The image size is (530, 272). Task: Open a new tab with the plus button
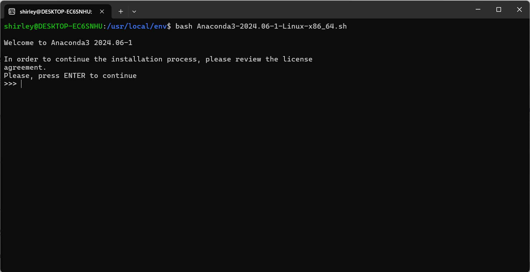tap(120, 11)
